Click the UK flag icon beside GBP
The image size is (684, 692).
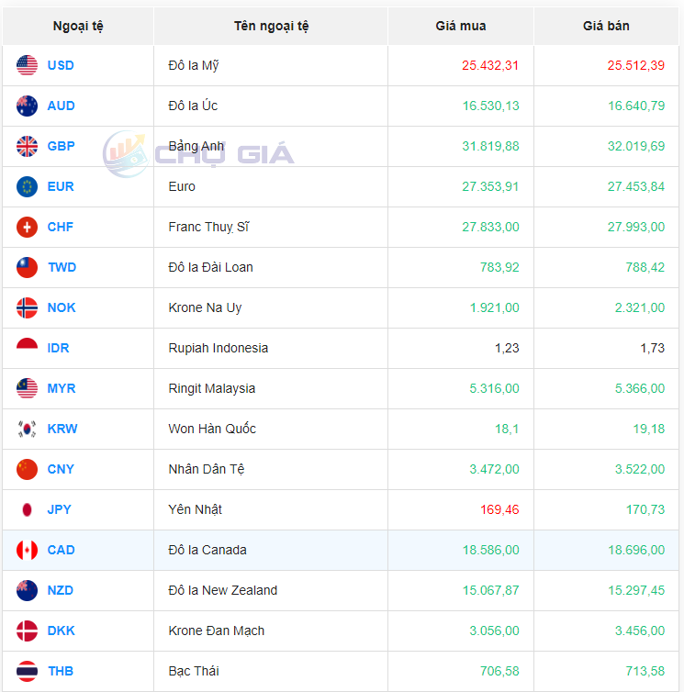coord(28,146)
